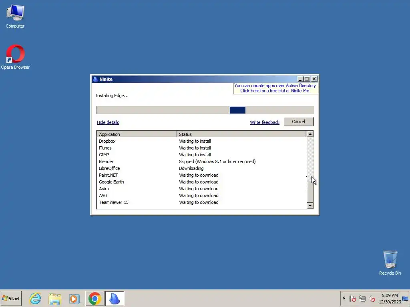Select the Google Earth row
The width and height of the screenshot is (410, 307).
[201, 182]
